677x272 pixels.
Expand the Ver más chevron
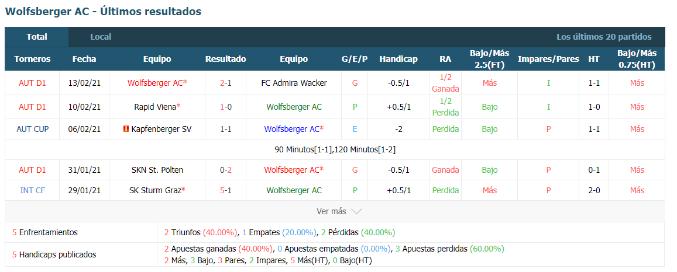click(x=356, y=211)
